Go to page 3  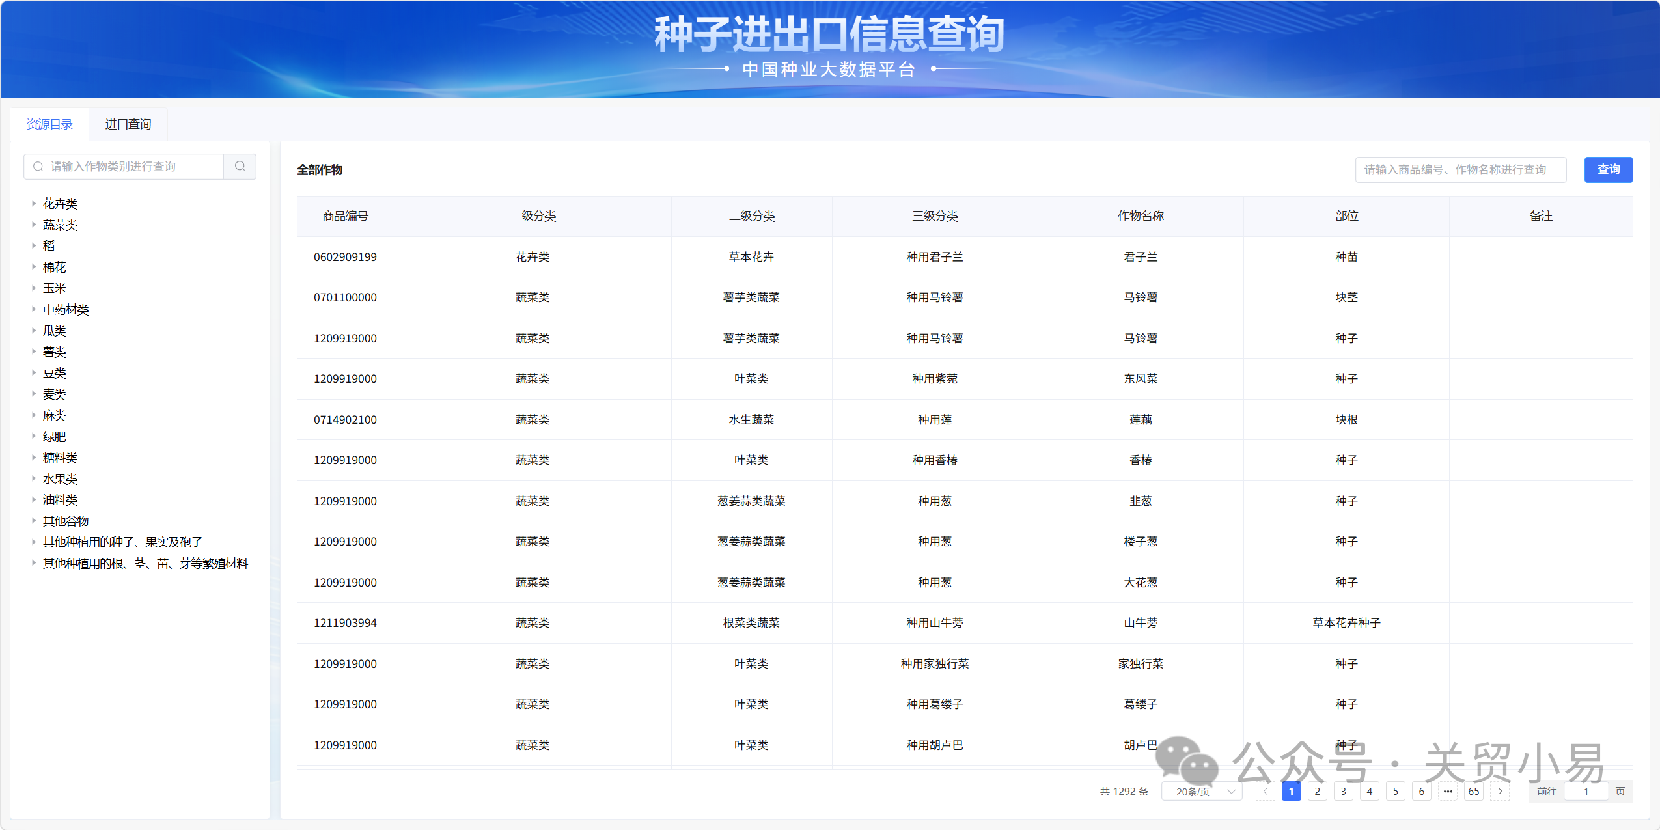pyautogui.click(x=1344, y=792)
